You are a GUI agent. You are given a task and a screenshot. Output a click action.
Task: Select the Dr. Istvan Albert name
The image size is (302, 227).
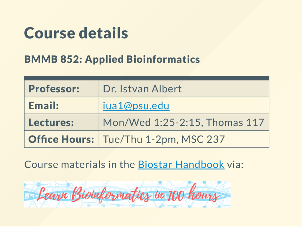142,89
